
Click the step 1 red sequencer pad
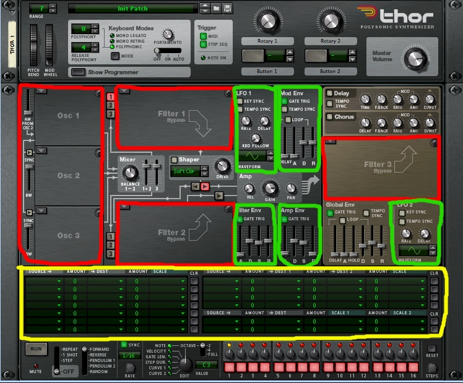pos(230,367)
